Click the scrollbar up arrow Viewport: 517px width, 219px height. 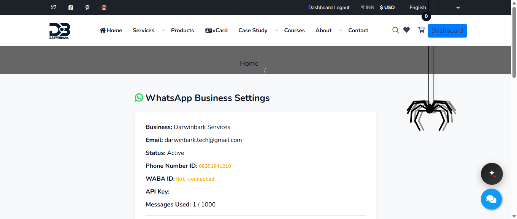[x=514, y=3]
